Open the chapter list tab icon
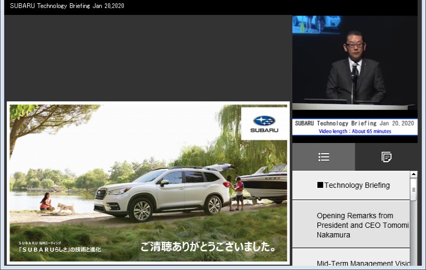The image size is (426, 270). [324, 157]
